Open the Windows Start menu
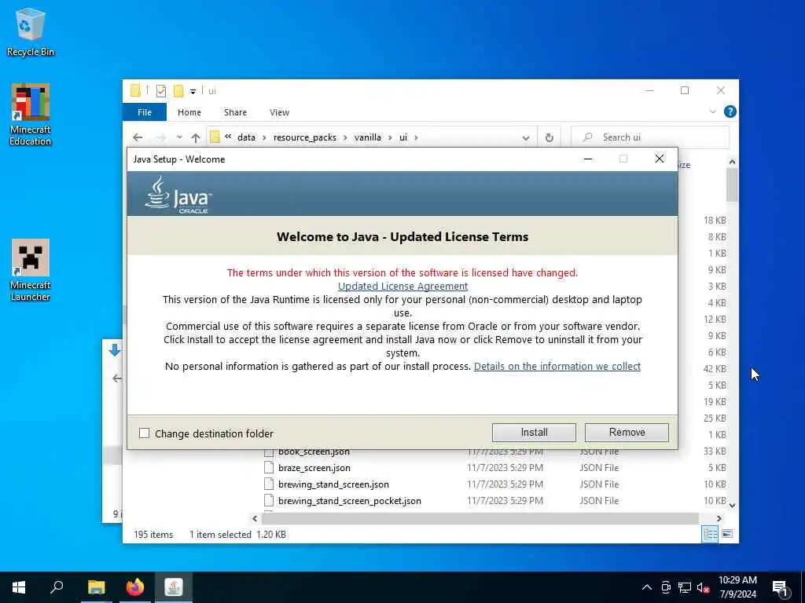The height and width of the screenshot is (603, 805). [19, 587]
